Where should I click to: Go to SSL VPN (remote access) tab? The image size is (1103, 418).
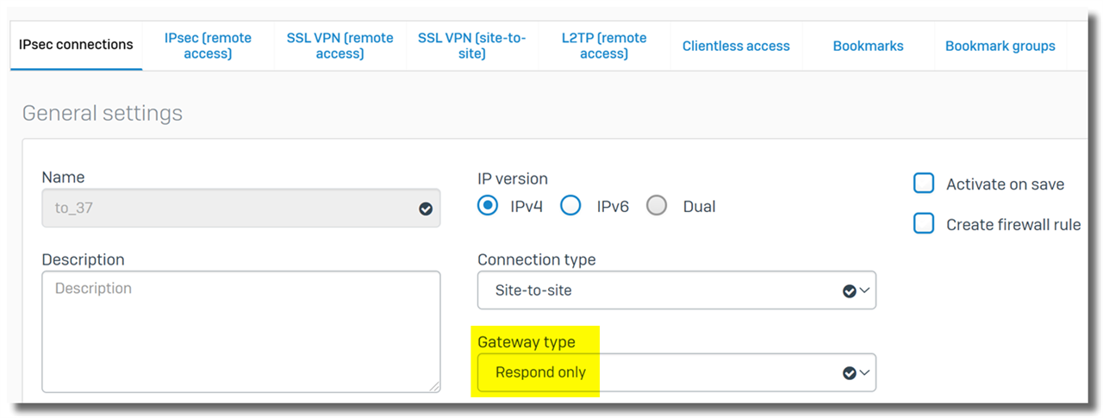click(340, 46)
